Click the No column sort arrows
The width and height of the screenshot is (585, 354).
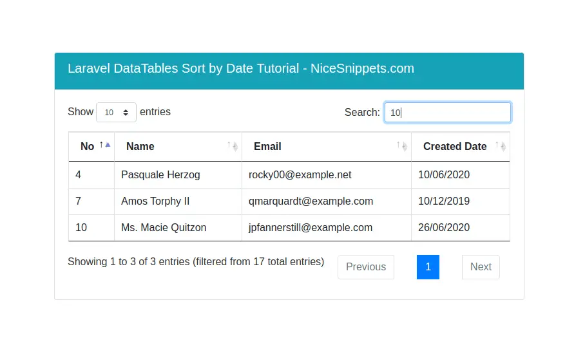click(x=105, y=145)
